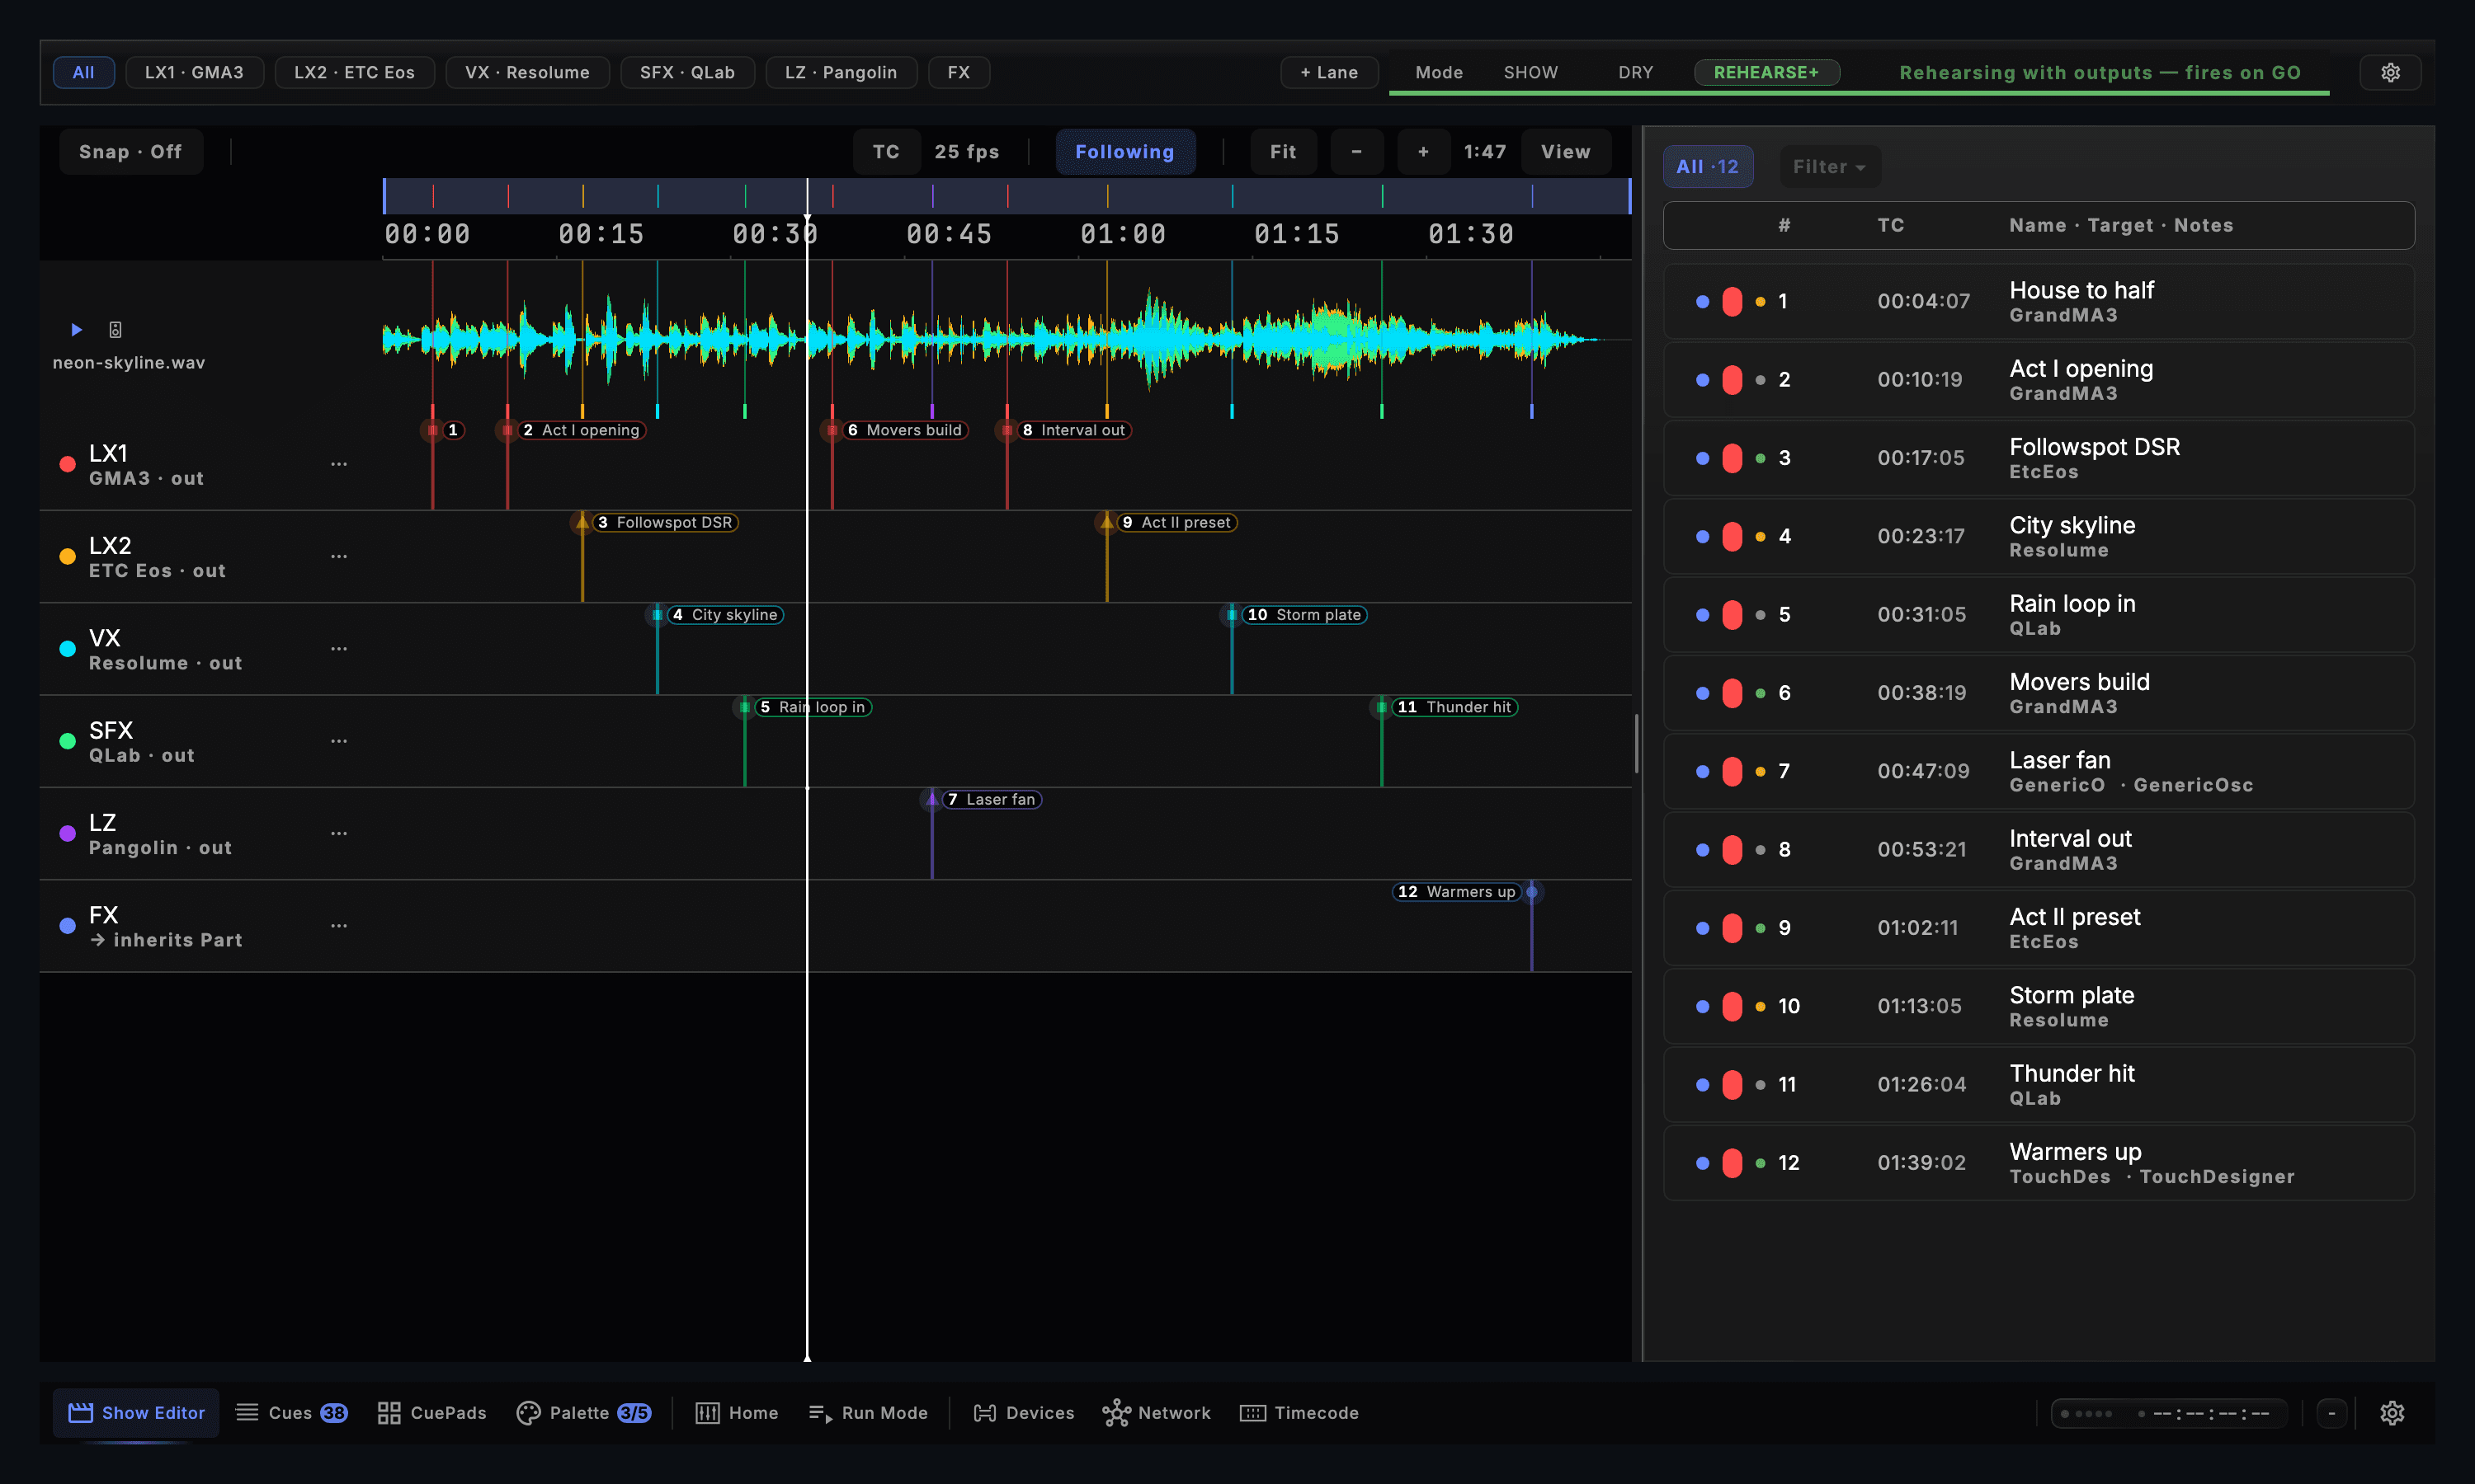Toggle Following playhead mode
The image size is (2475, 1484).
click(x=1124, y=151)
